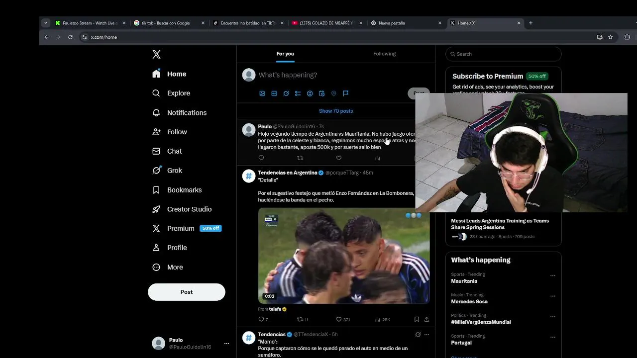The image size is (637, 358).
Task: Bookmark this page star icon
Action: point(611,37)
